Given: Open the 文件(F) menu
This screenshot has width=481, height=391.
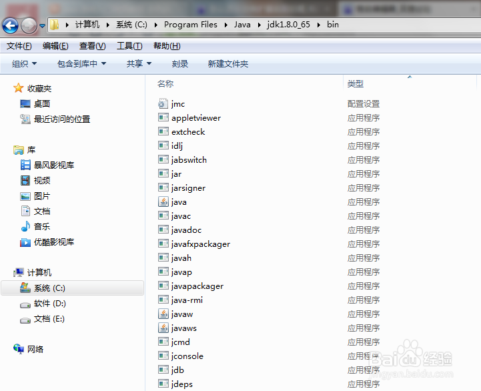Looking at the screenshot, I should click(19, 46).
